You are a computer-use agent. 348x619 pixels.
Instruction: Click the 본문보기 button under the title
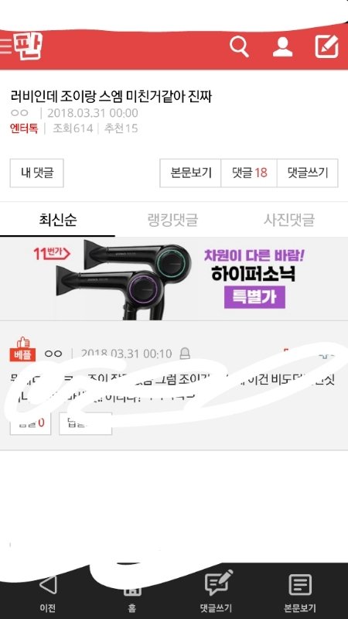pyautogui.click(x=190, y=173)
